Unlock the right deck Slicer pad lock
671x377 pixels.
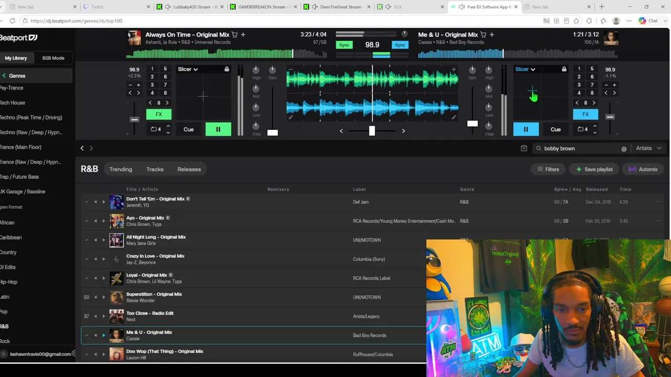(564, 69)
